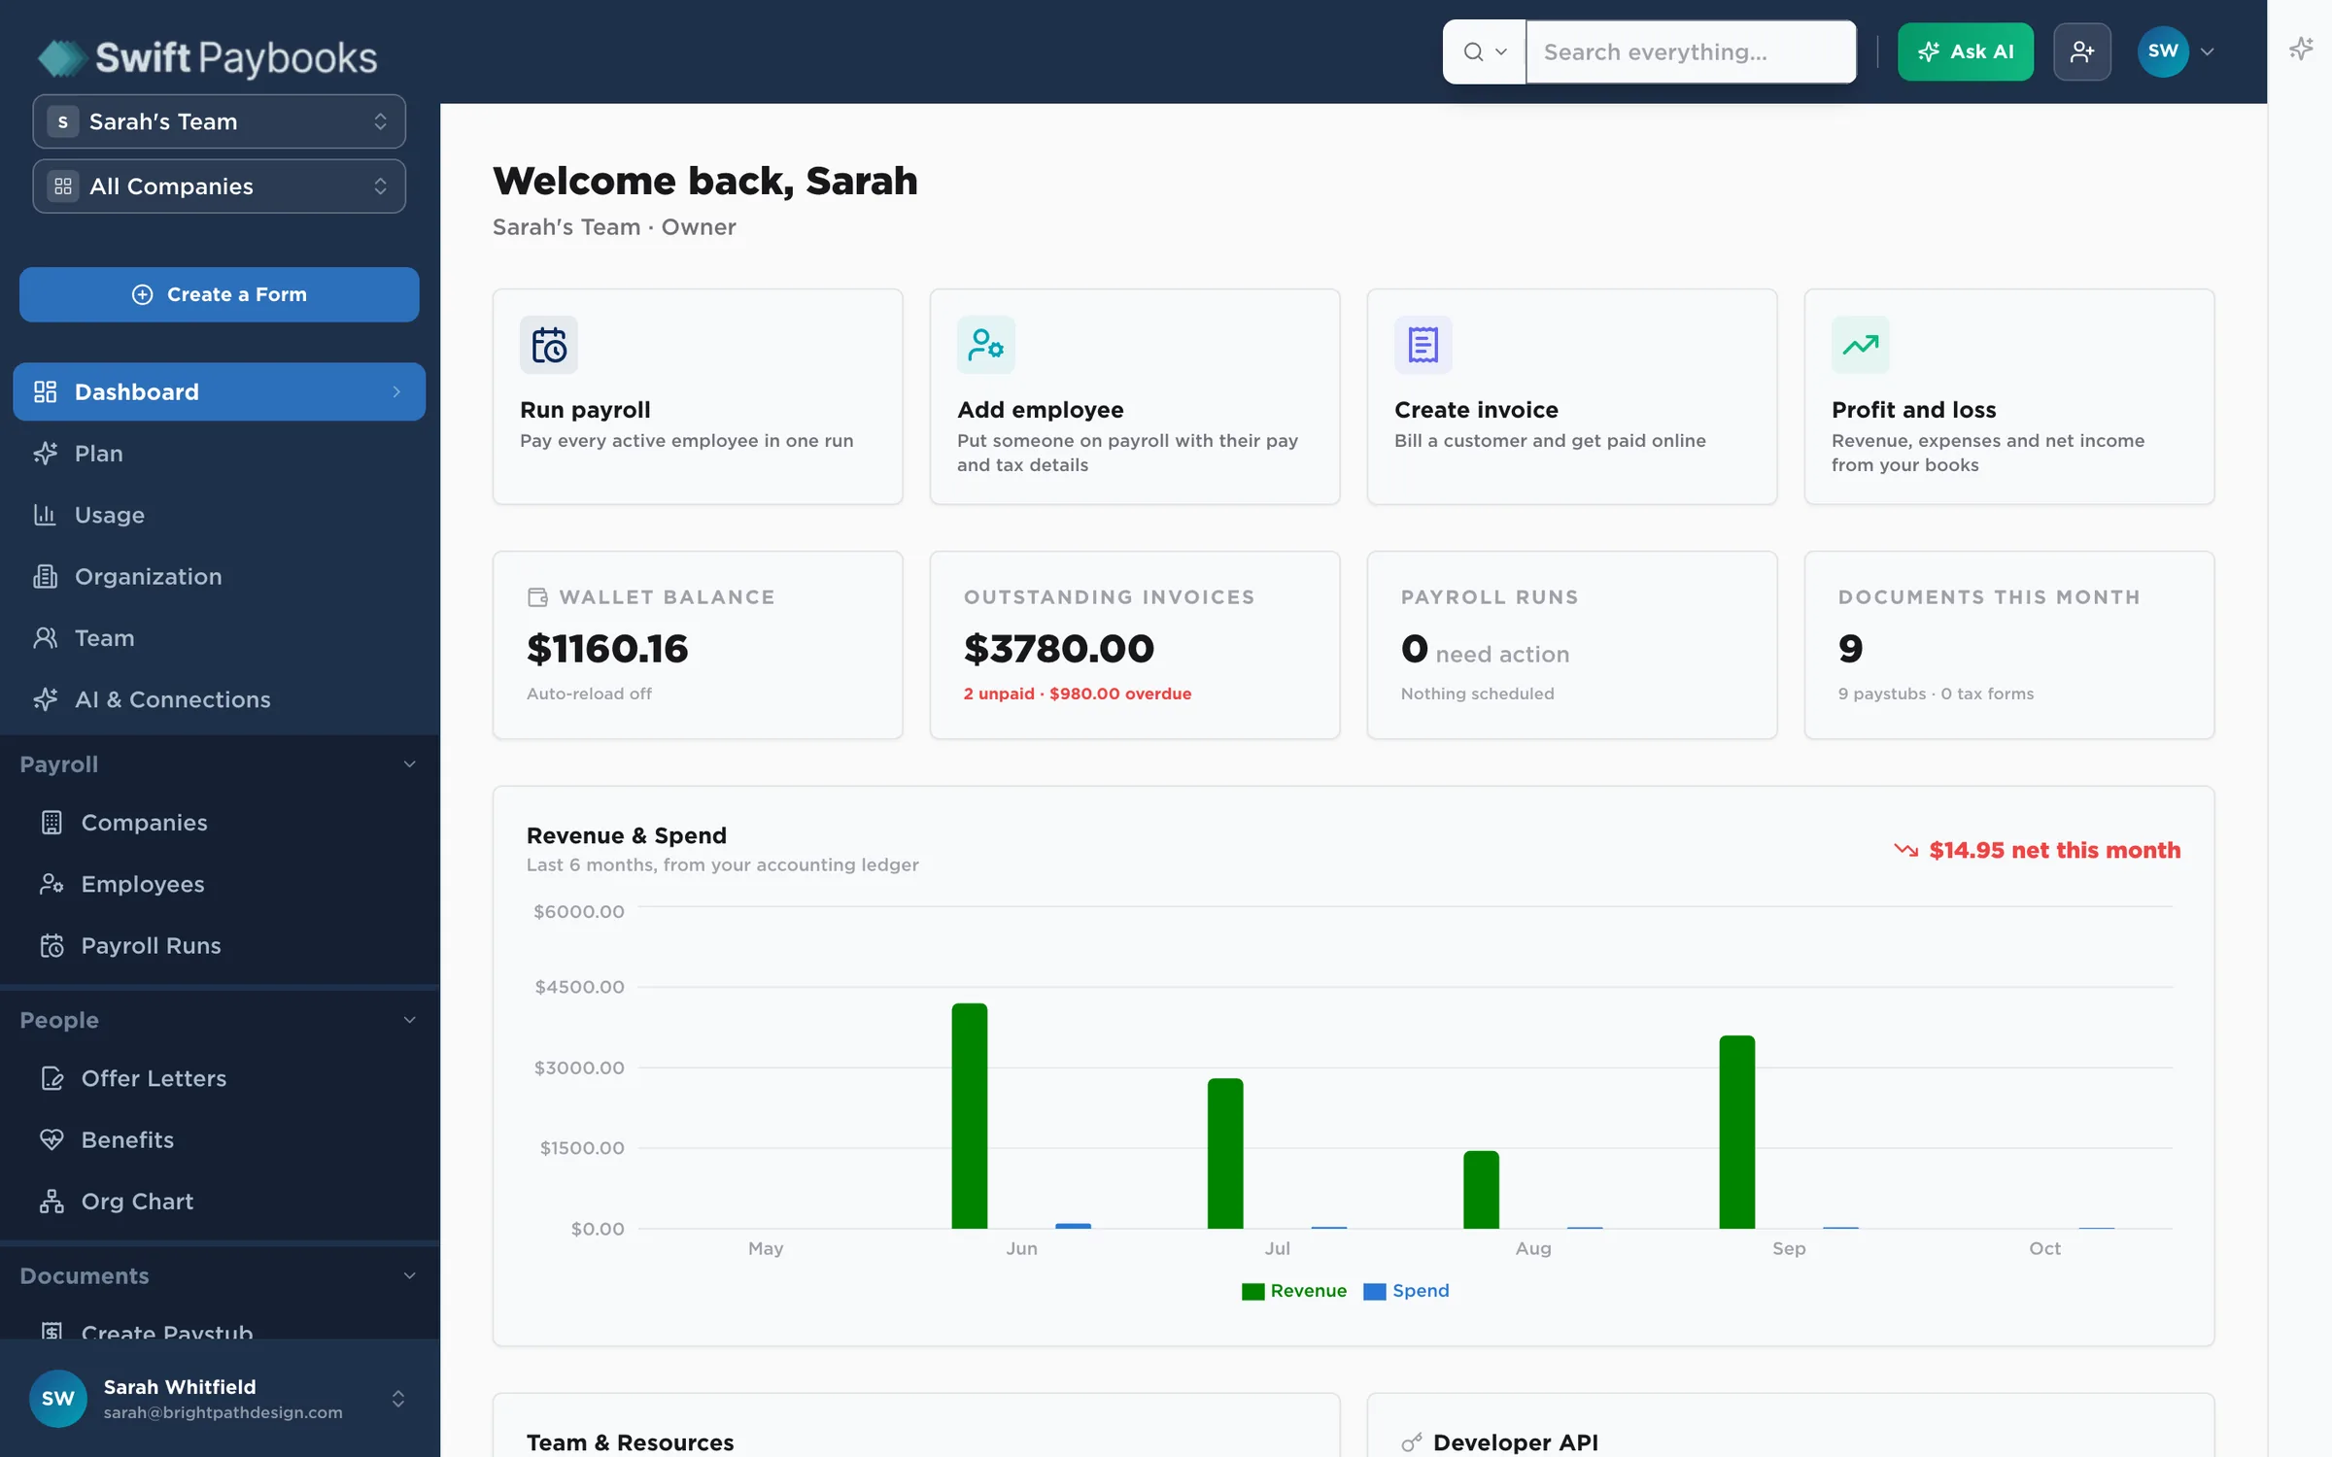Open the search scope dropdown
Screen dimensions: 2332x1457
click(x=1485, y=51)
